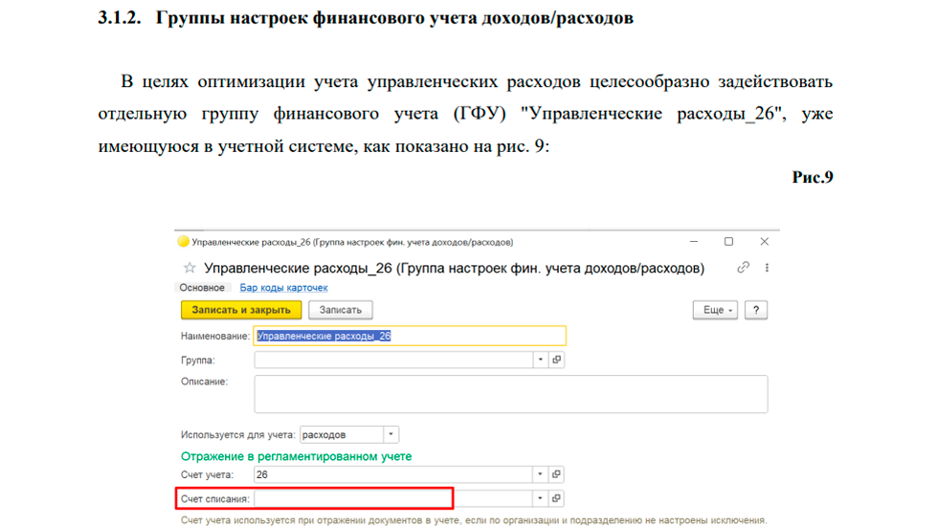938x526 pixels.
Task: Maximize the Управленческие расходы_26 window
Action: [x=728, y=241]
